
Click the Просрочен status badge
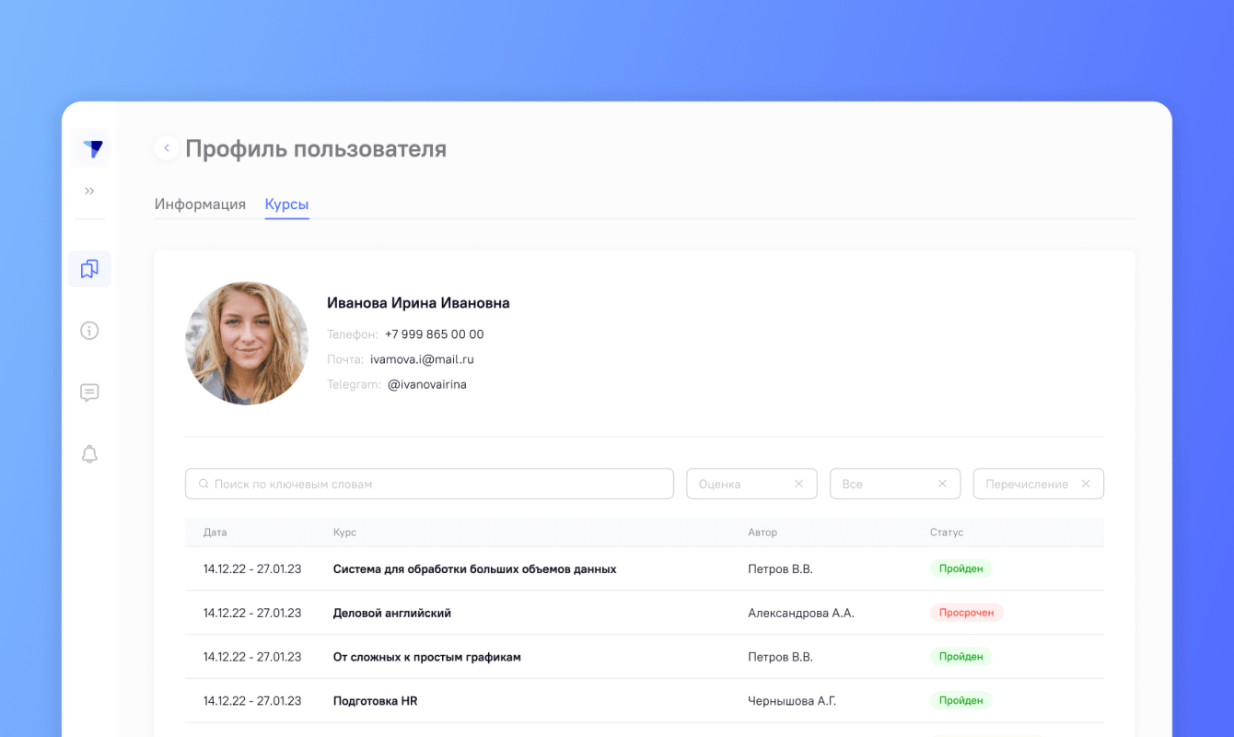click(966, 613)
